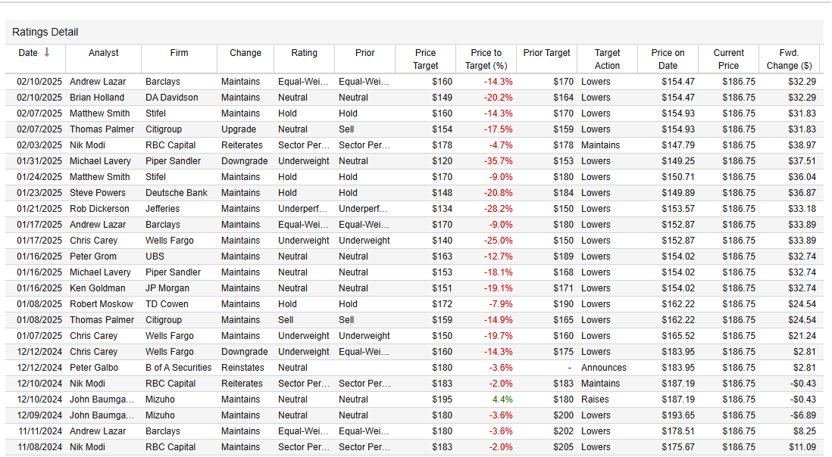The image size is (832, 457).
Task: Click the Rating column header
Action: [304, 53]
